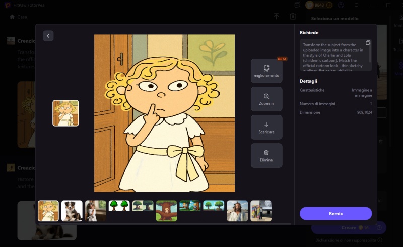Viewport: 403px width, 247px height.
Task: Click the dimension value 909,1024
Action: [364, 112]
